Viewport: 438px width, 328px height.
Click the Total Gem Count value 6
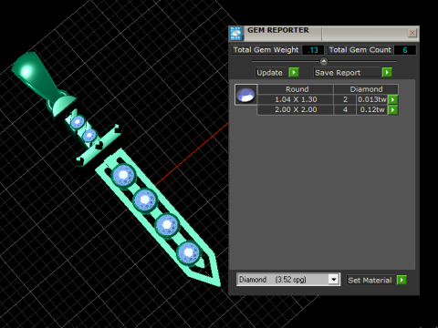pos(405,50)
